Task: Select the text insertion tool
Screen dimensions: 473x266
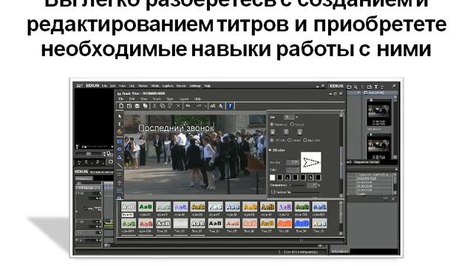Action: tap(120, 124)
